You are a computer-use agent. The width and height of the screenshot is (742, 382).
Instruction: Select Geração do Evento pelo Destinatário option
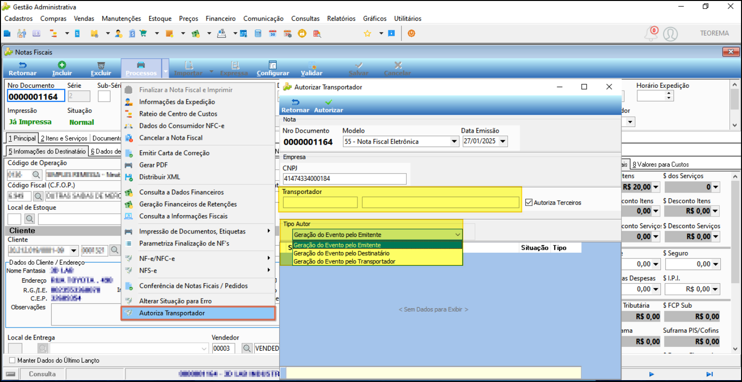[377, 253]
